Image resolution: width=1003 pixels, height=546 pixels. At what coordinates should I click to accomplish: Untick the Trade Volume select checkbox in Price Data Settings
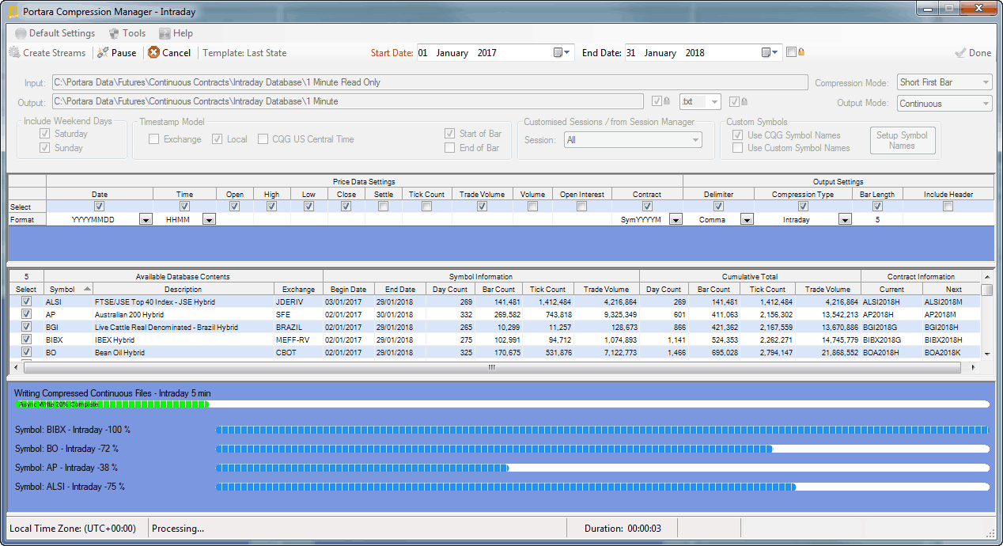[x=482, y=207]
